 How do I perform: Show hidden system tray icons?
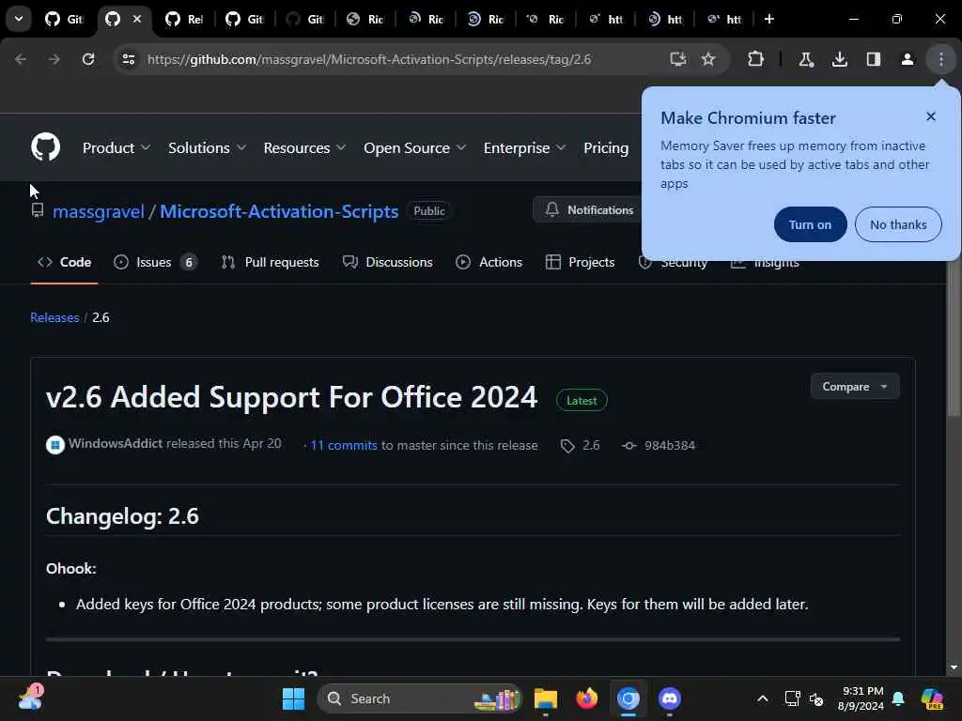762,698
